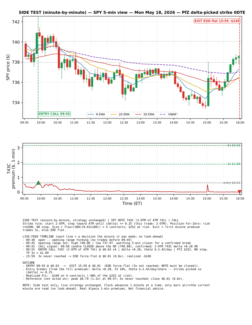Click the 'OUTCOME' heading
The height and width of the screenshot is (325, 252).
click(29, 263)
